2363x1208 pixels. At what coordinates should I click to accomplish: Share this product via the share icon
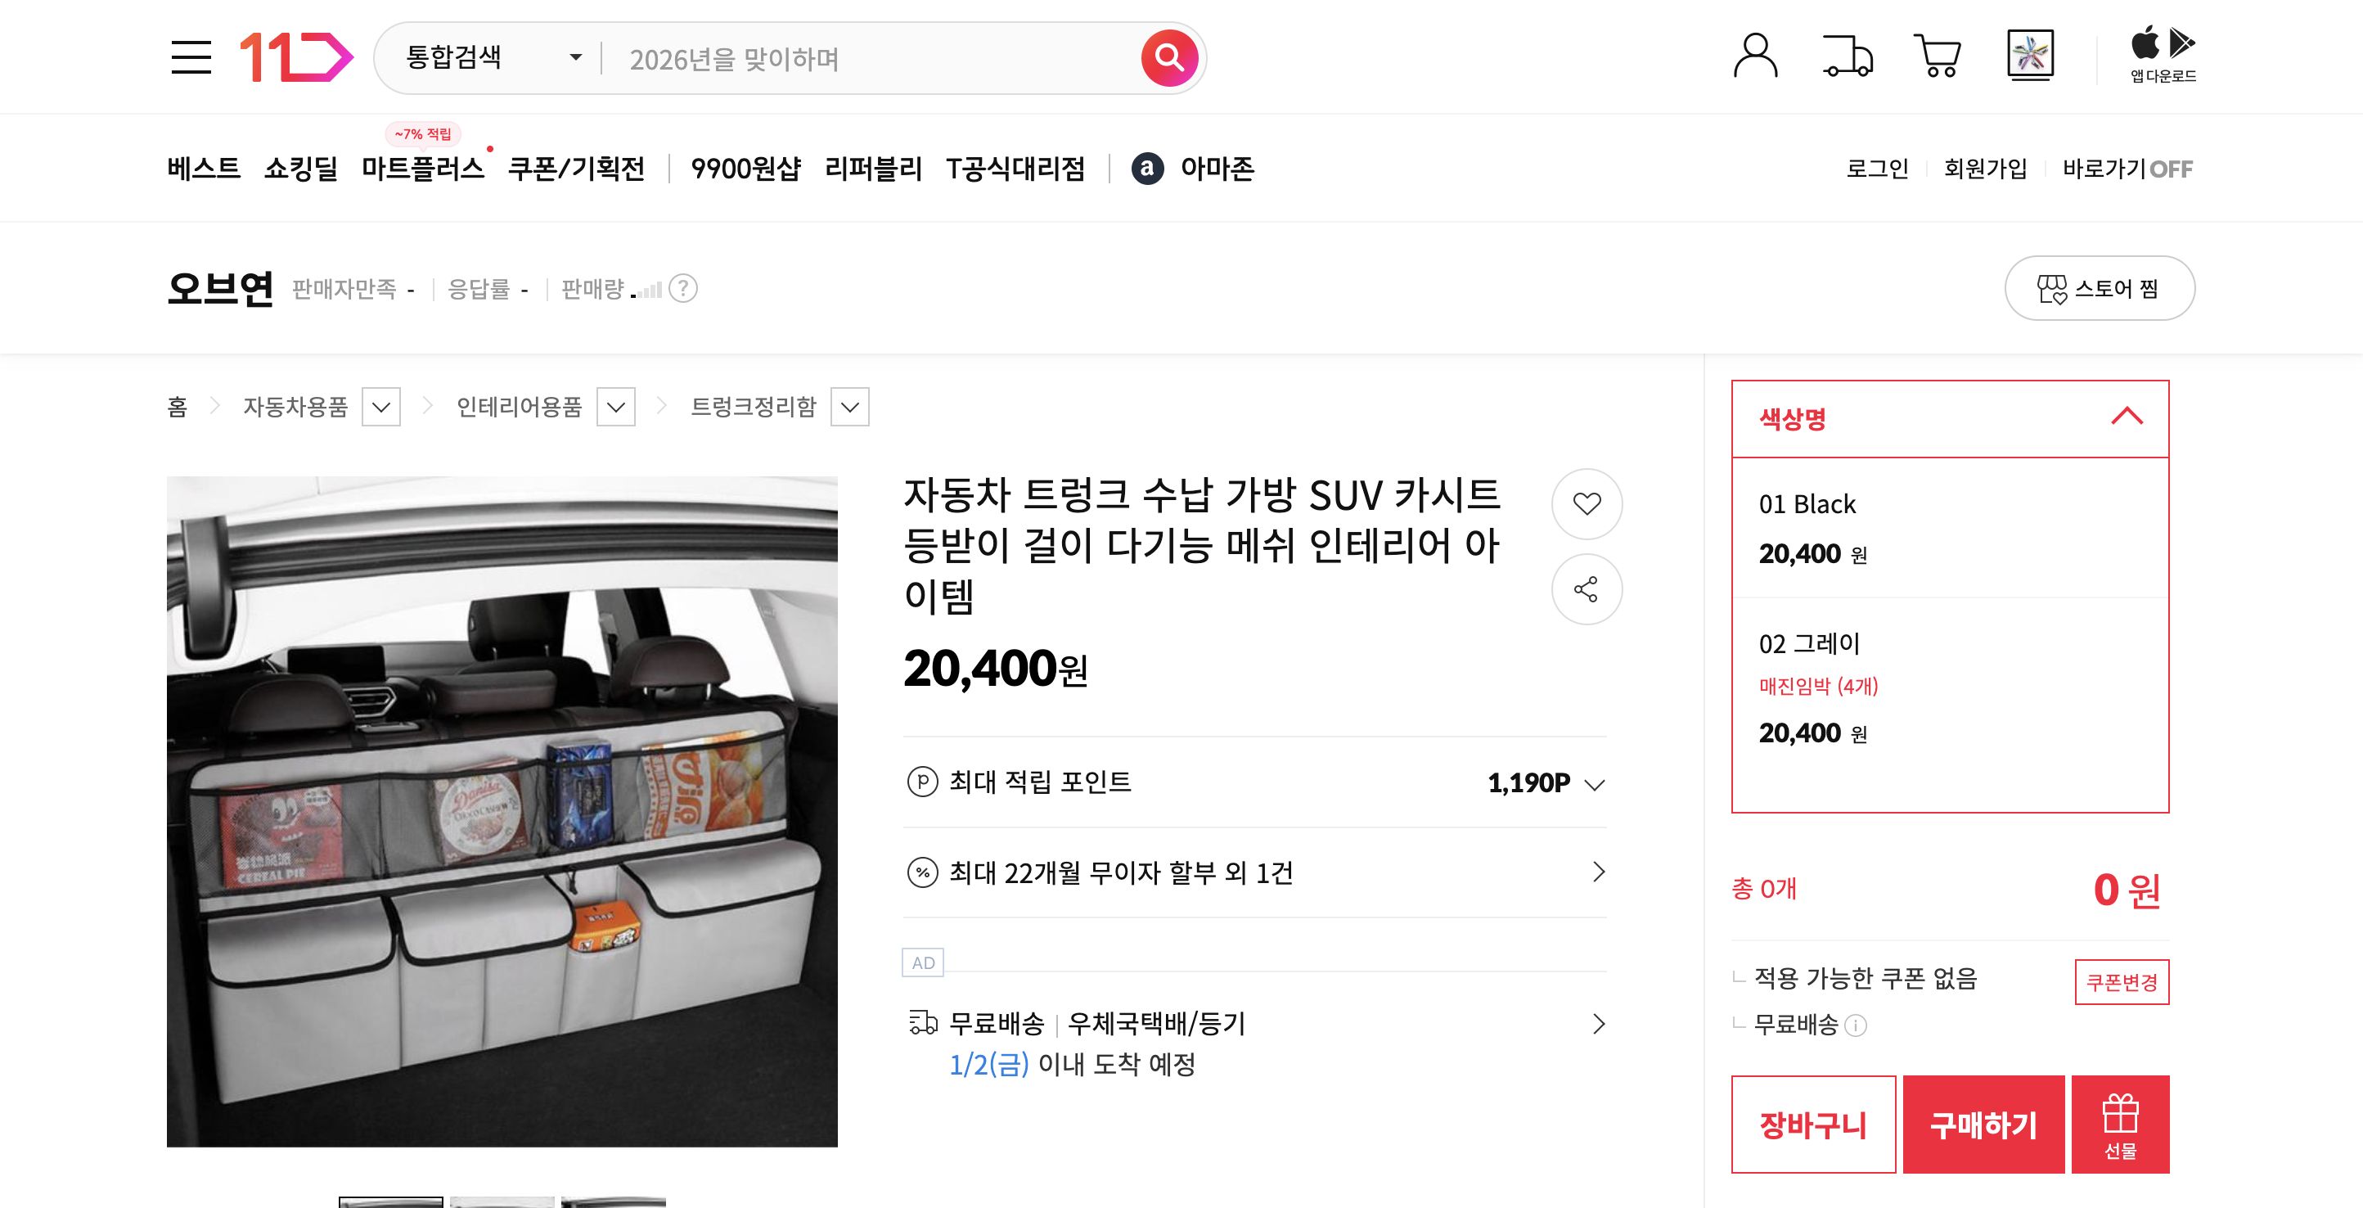tap(1586, 590)
